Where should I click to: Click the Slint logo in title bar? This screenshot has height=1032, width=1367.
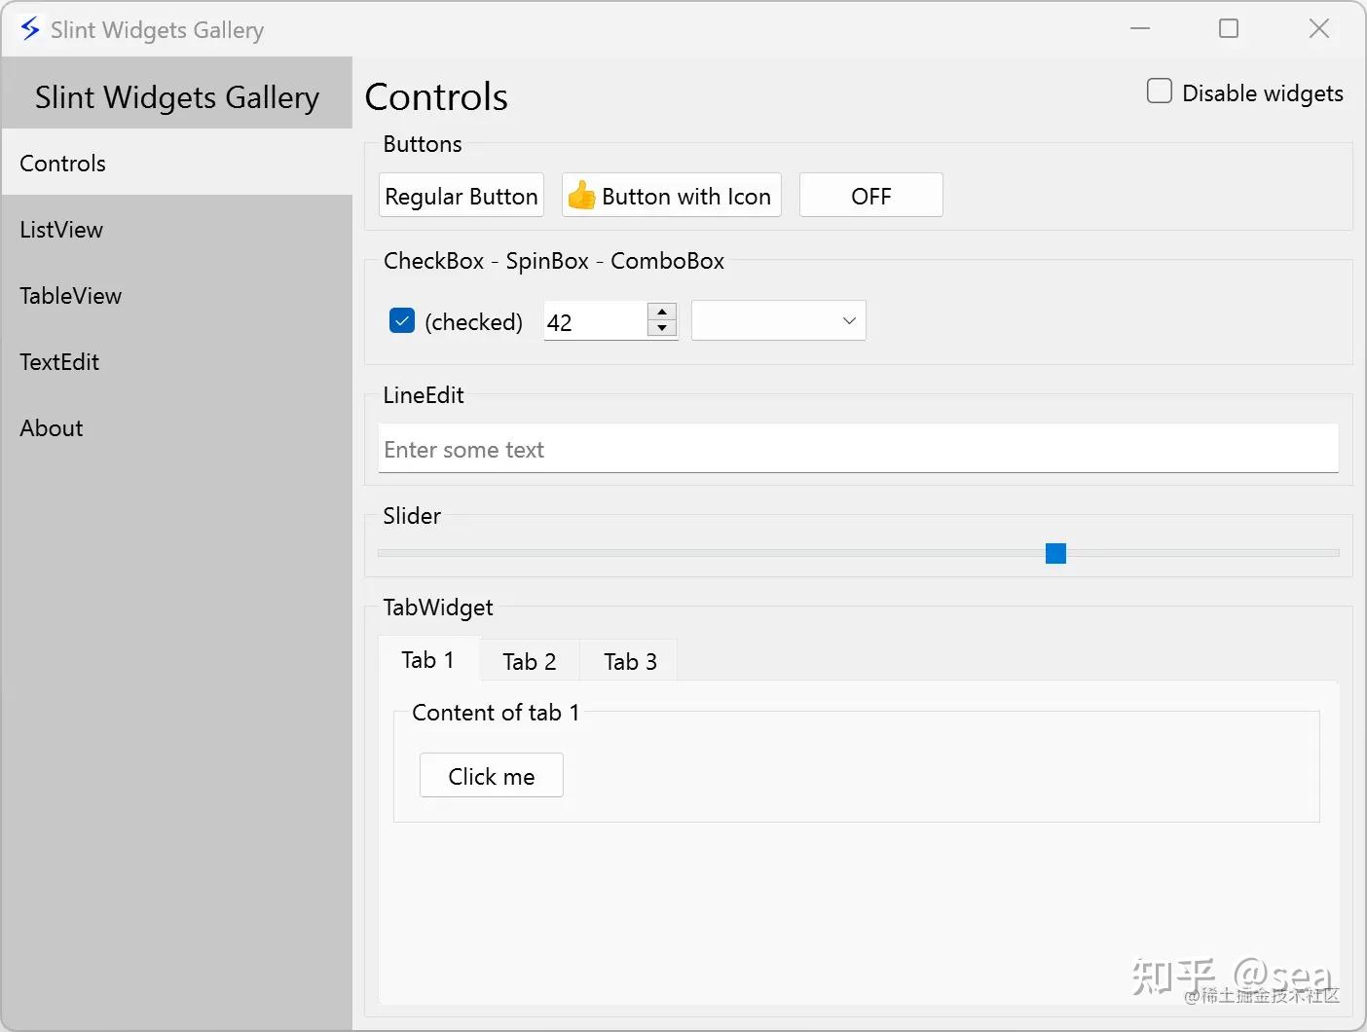coord(30,29)
